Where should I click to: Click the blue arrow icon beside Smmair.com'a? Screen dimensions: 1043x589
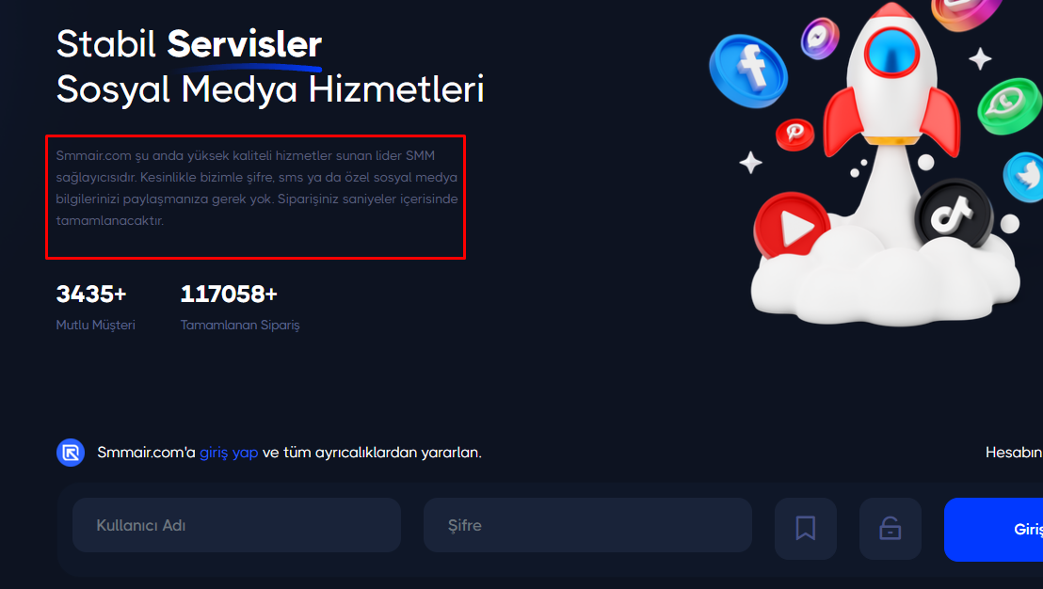pyautogui.click(x=71, y=453)
